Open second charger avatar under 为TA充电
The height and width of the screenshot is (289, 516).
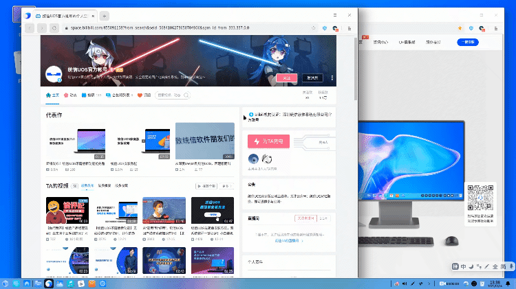(267, 159)
